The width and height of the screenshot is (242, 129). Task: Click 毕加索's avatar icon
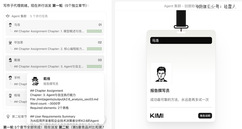click(x=10, y=43)
